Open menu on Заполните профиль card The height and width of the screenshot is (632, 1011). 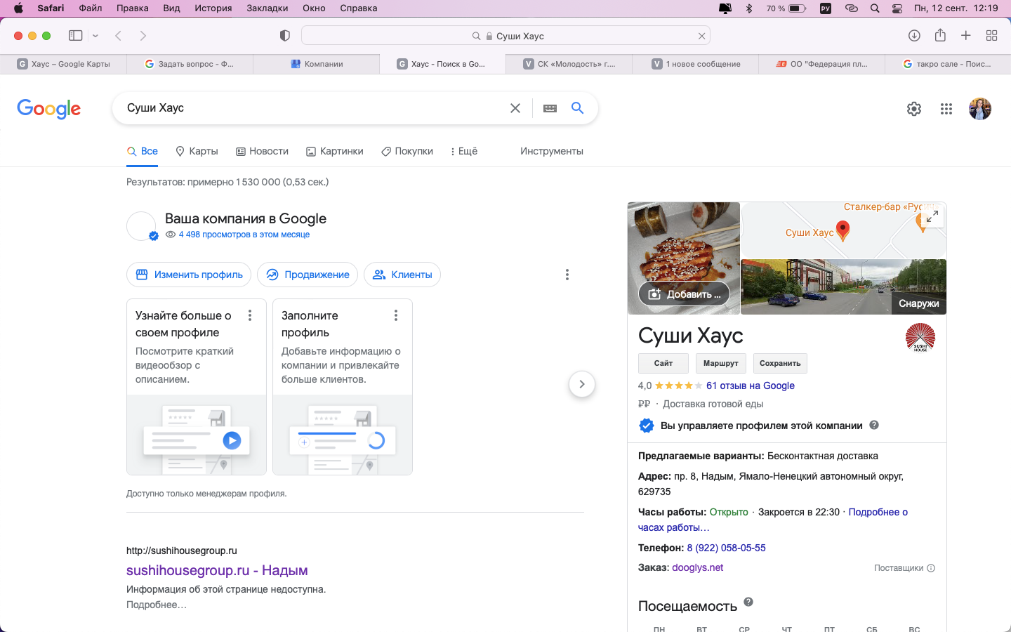point(396,315)
